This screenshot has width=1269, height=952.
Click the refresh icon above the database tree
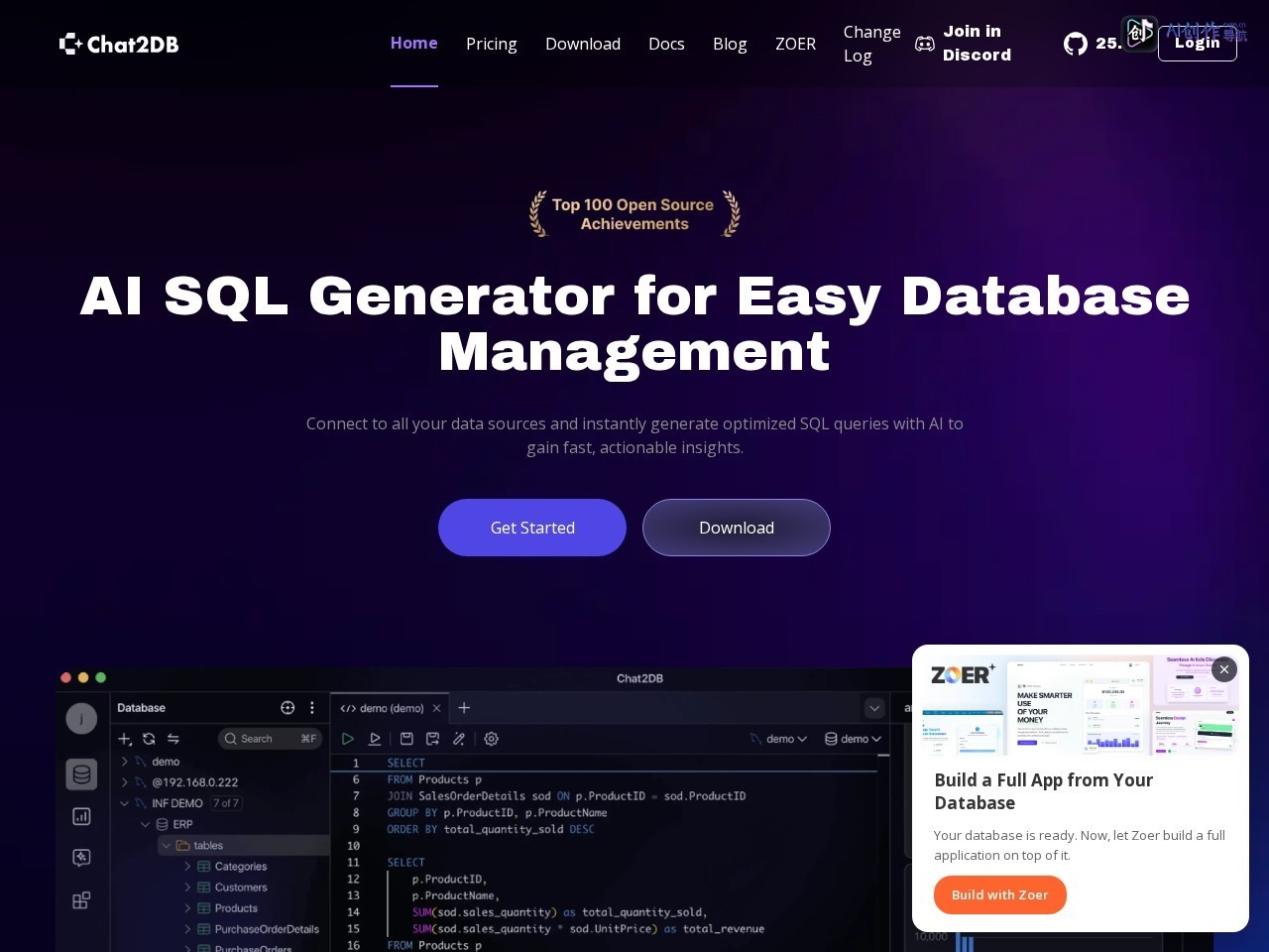click(x=149, y=739)
